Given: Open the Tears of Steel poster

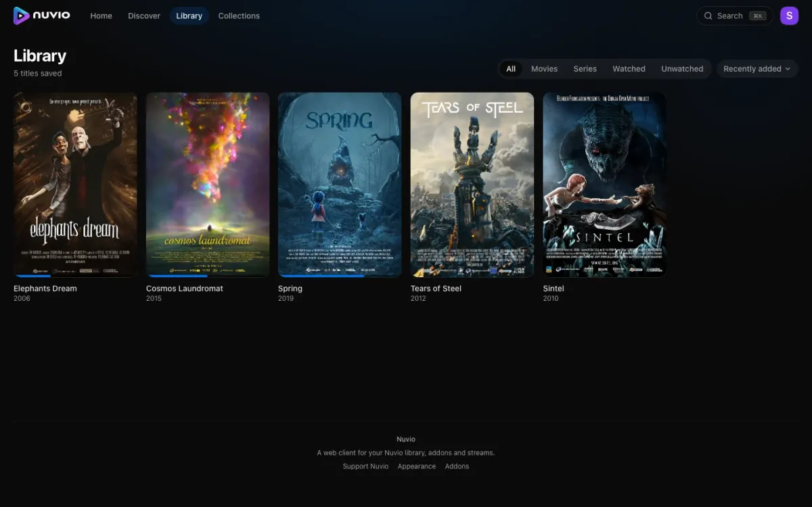Looking at the screenshot, I should (472, 185).
